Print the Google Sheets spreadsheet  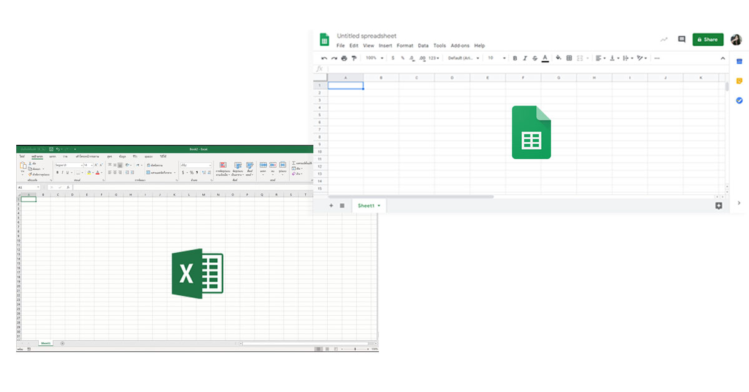[x=344, y=58]
